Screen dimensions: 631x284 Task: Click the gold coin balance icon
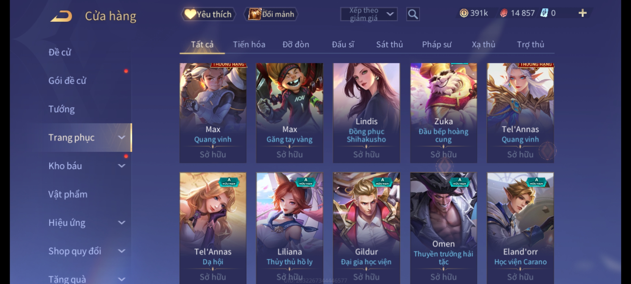464,13
